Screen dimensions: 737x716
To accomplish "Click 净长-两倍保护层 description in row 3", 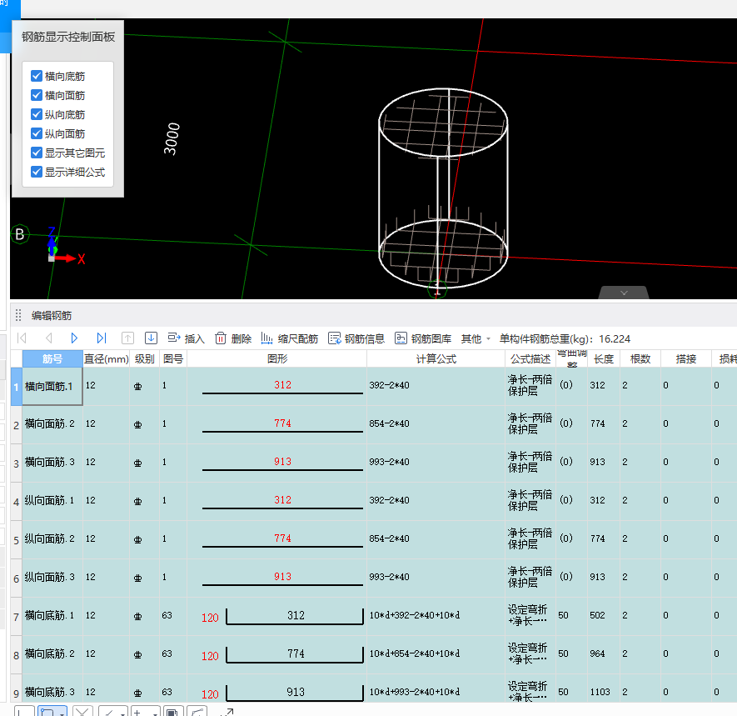I will 530,462.
